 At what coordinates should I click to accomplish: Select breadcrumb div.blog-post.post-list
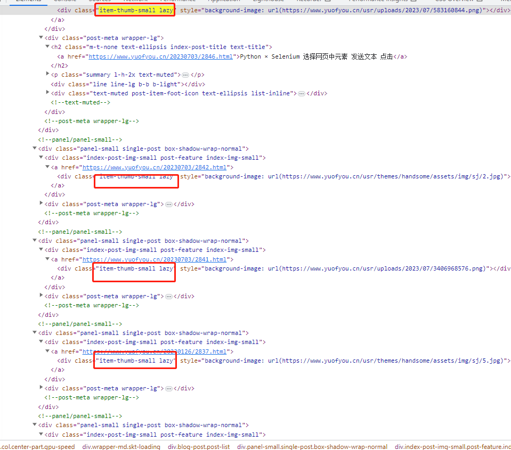point(199,447)
